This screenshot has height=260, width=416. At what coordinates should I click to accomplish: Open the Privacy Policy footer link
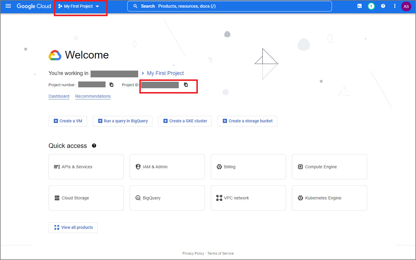(x=193, y=254)
